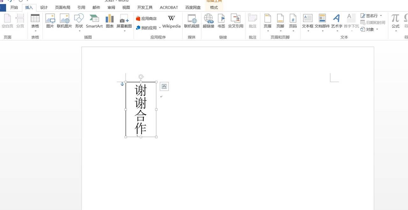This screenshot has width=408, height=210.
Task: Insert WordArt using 艺术字 icon
Action: click(x=337, y=22)
